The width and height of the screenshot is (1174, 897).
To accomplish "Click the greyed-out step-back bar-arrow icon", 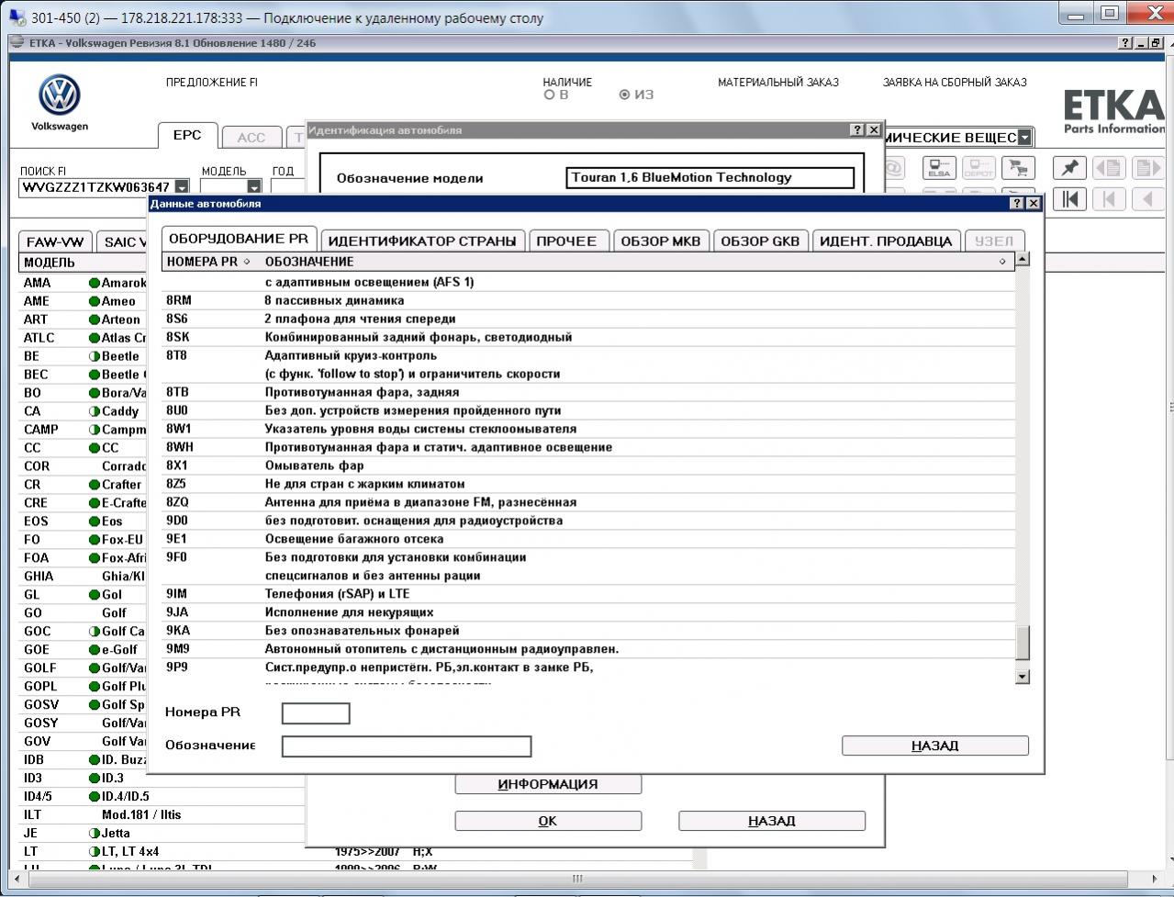I will click(1108, 198).
